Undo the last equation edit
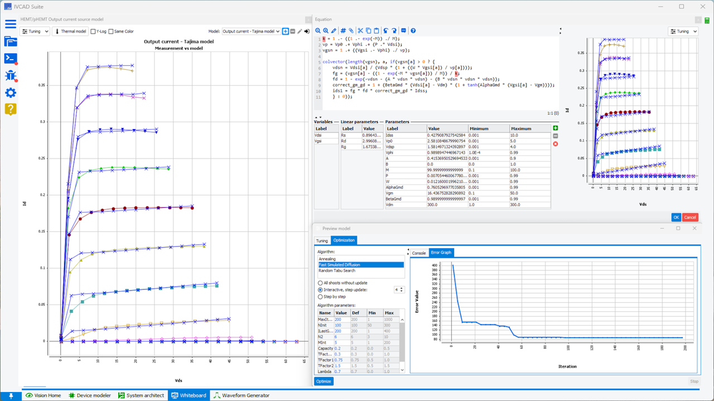Image resolution: width=714 pixels, height=401 pixels. click(x=385, y=31)
